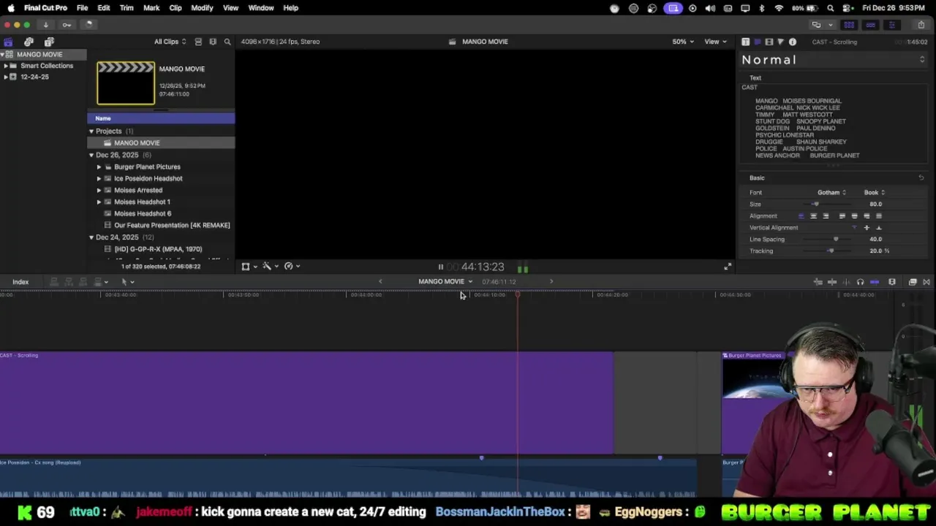Adjust the Line Spacing slider

(x=836, y=240)
